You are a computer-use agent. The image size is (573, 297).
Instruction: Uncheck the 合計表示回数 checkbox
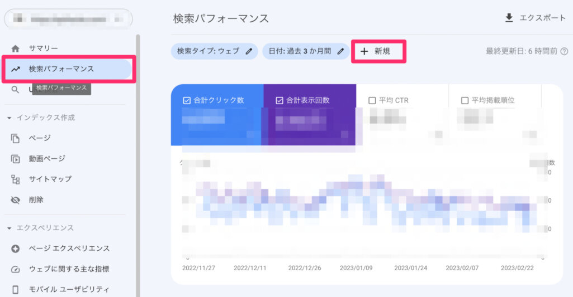[x=280, y=101]
